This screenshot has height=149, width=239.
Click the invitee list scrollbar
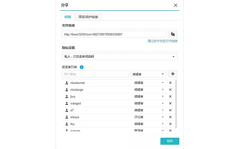(x=176, y=104)
